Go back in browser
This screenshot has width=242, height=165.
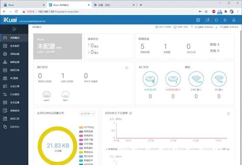point(4,11)
